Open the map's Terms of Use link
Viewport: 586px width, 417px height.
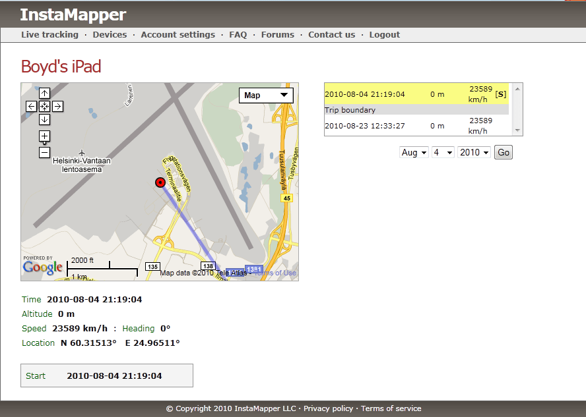pyautogui.click(x=275, y=273)
